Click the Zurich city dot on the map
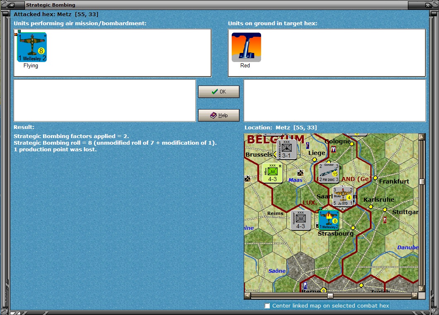This screenshot has height=315, width=439. pos(361,285)
